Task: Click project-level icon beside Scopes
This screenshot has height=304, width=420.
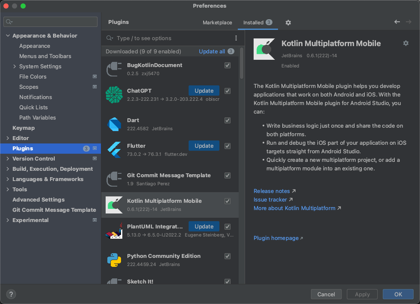Action: coord(95,87)
